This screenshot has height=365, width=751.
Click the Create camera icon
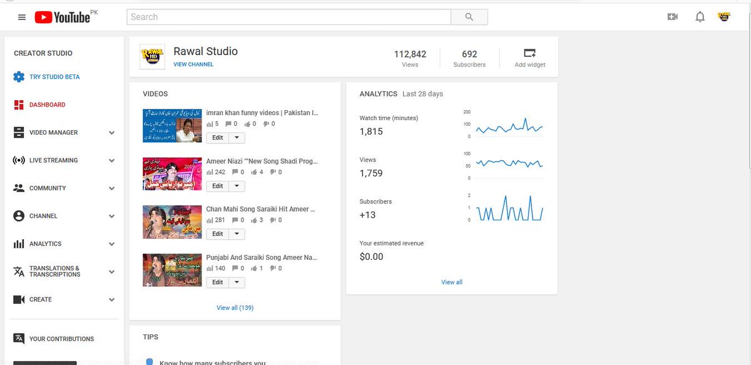(19, 299)
